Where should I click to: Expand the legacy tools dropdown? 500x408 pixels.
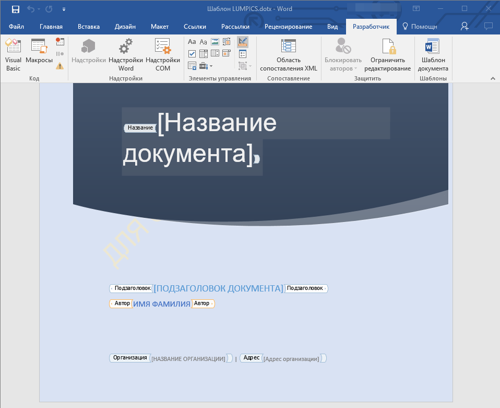coord(206,66)
